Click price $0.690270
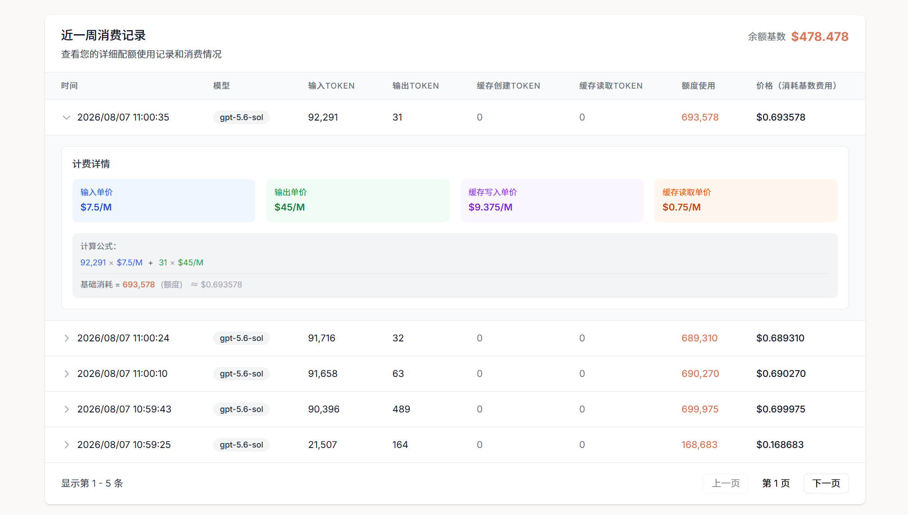The image size is (908, 515). click(781, 374)
